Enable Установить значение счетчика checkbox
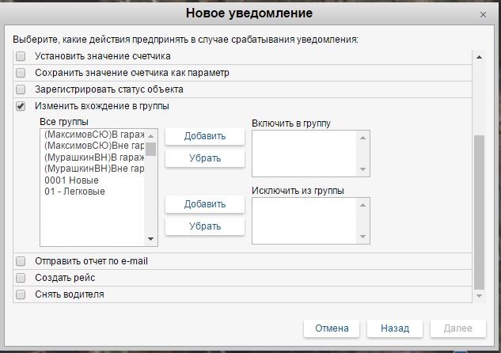Screen dimensions: 501x353 pos(21,56)
